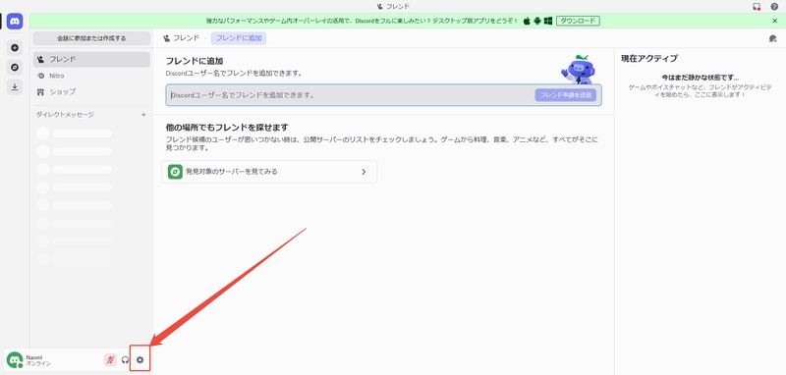Select フレンド in the sidebar
786x375 pixels.
(91, 59)
